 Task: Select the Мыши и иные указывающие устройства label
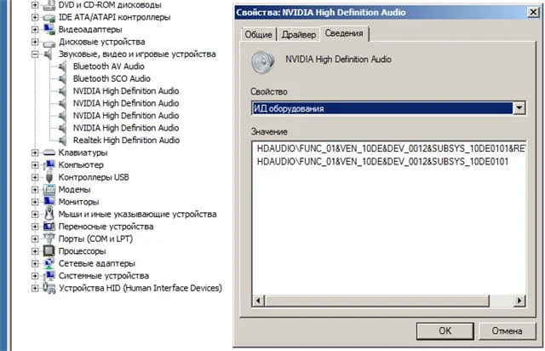click(x=137, y=215)
